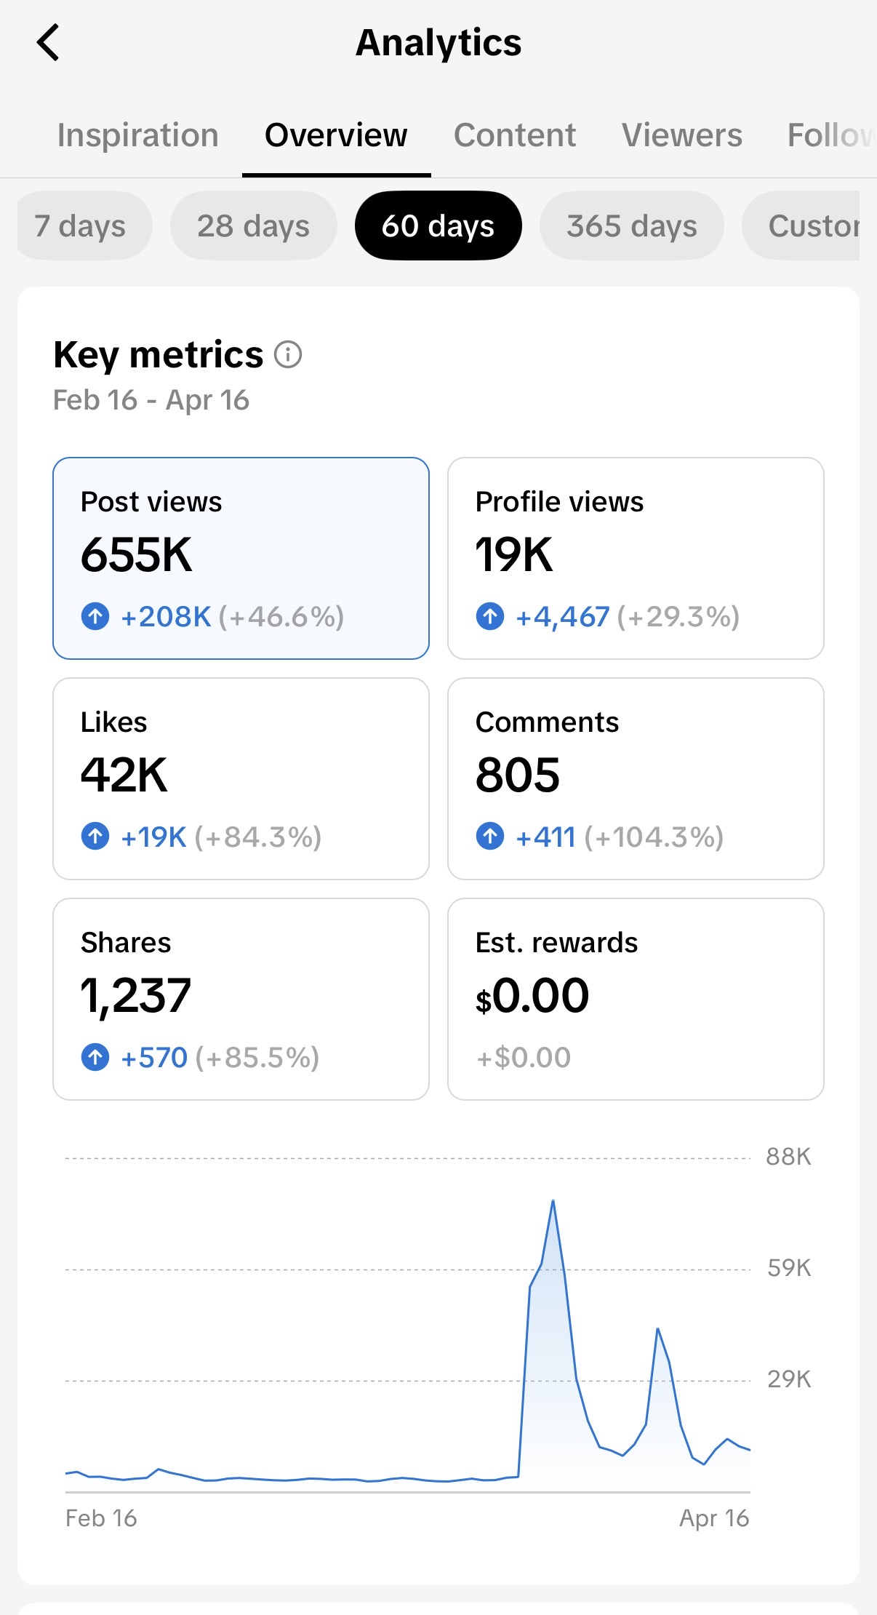Tap the +4,467 change value
877x1615 pixels.
pyautogui.click(x=563, y=616)
